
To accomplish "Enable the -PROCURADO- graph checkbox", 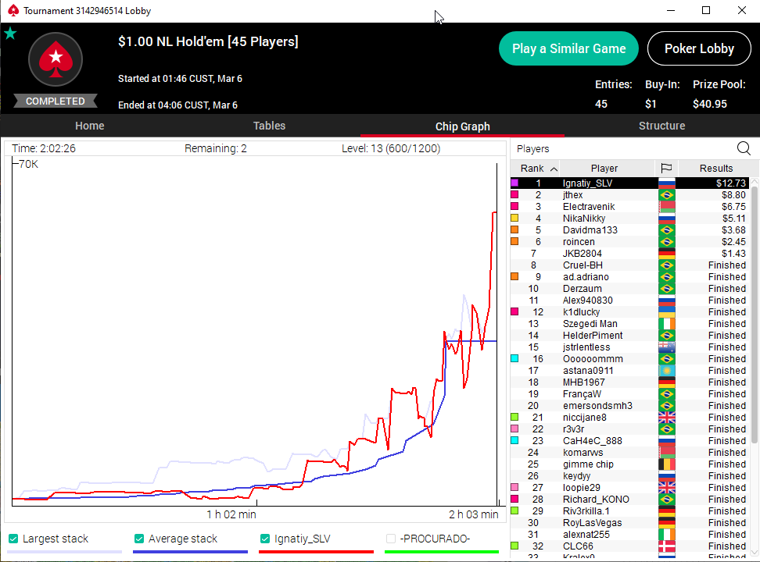I will coord(391,539).
